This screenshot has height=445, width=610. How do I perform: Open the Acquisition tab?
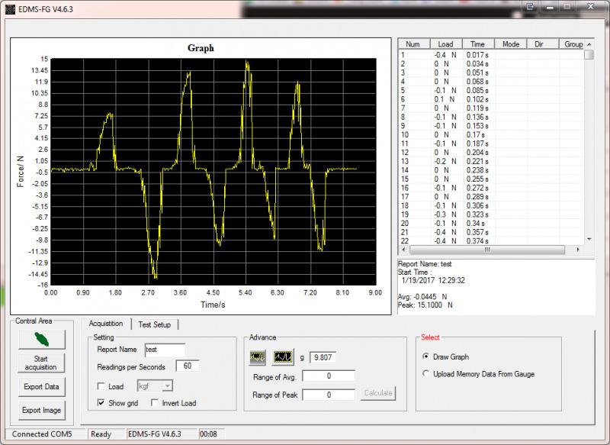tap(105, 324)
